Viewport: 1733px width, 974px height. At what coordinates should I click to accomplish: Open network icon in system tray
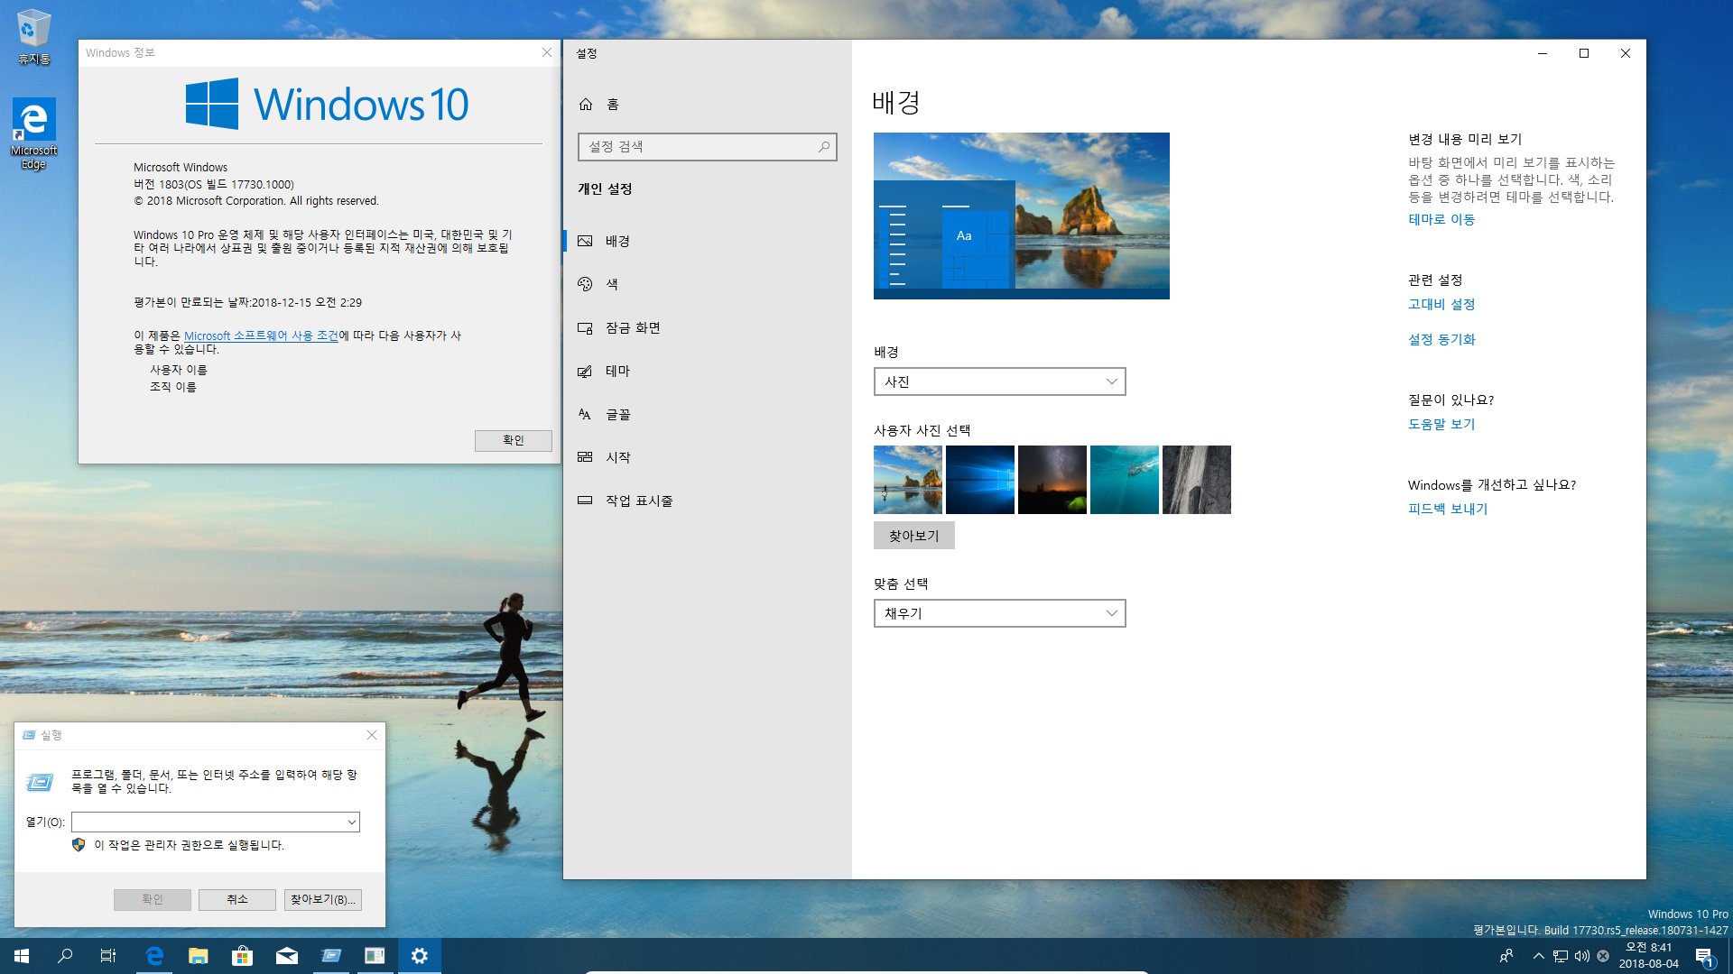point(1560,956)
